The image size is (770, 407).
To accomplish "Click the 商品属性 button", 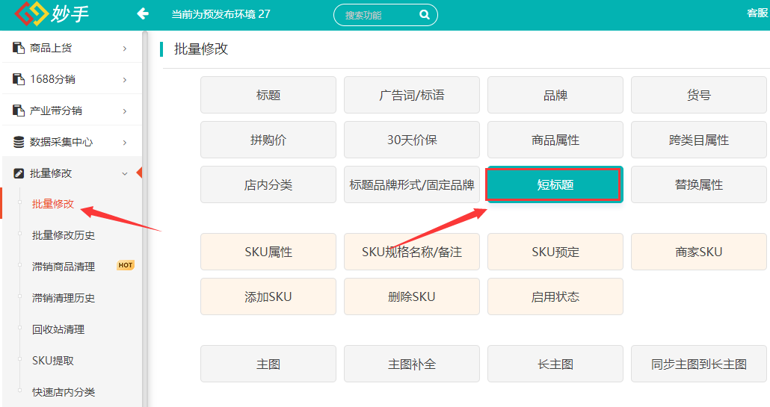I will pos(555,140).
